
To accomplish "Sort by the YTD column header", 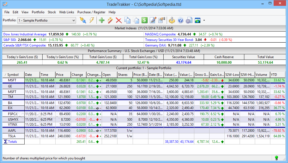I will [x=277, y=75].
